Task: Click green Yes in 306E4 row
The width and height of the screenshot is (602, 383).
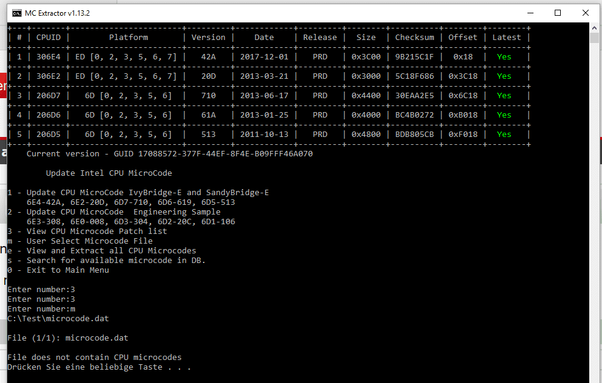Action: [504, 57]
